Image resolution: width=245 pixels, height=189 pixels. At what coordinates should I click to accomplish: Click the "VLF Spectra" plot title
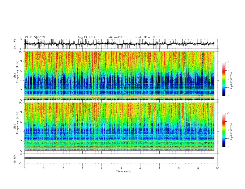(x=35, y=37)
